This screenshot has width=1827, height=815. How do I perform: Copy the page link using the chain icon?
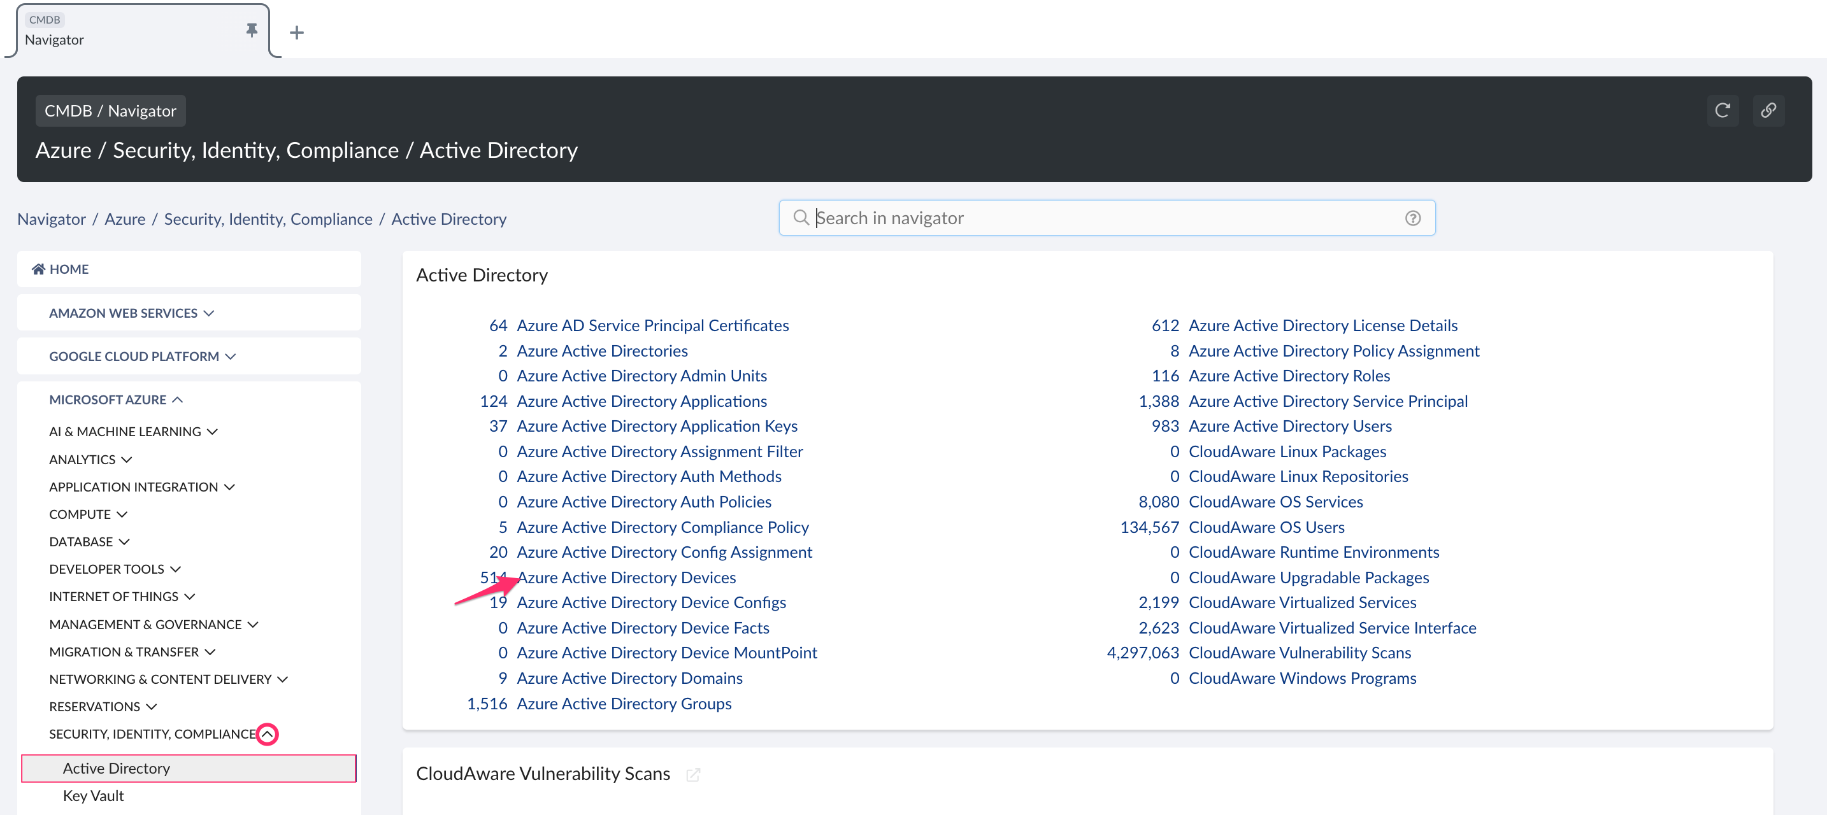[1769, 111]
